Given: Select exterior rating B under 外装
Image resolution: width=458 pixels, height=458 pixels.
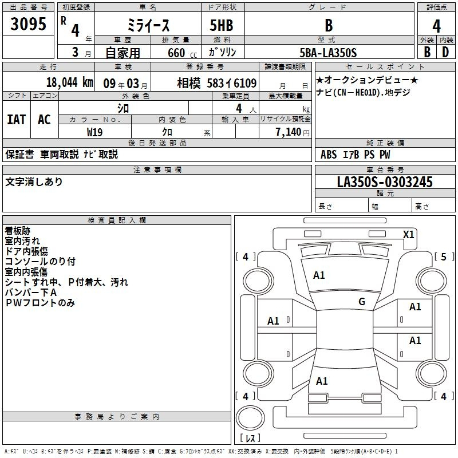Looking at the screenshot, I should [427, 52].
